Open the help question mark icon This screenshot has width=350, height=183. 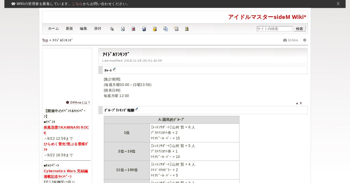click(187, 29)
